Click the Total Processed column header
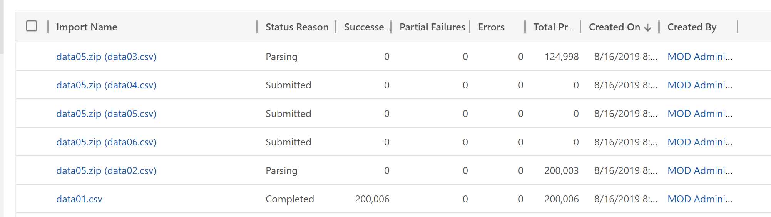771x217 pixels. pyautogui.click(x=553, y=27)
